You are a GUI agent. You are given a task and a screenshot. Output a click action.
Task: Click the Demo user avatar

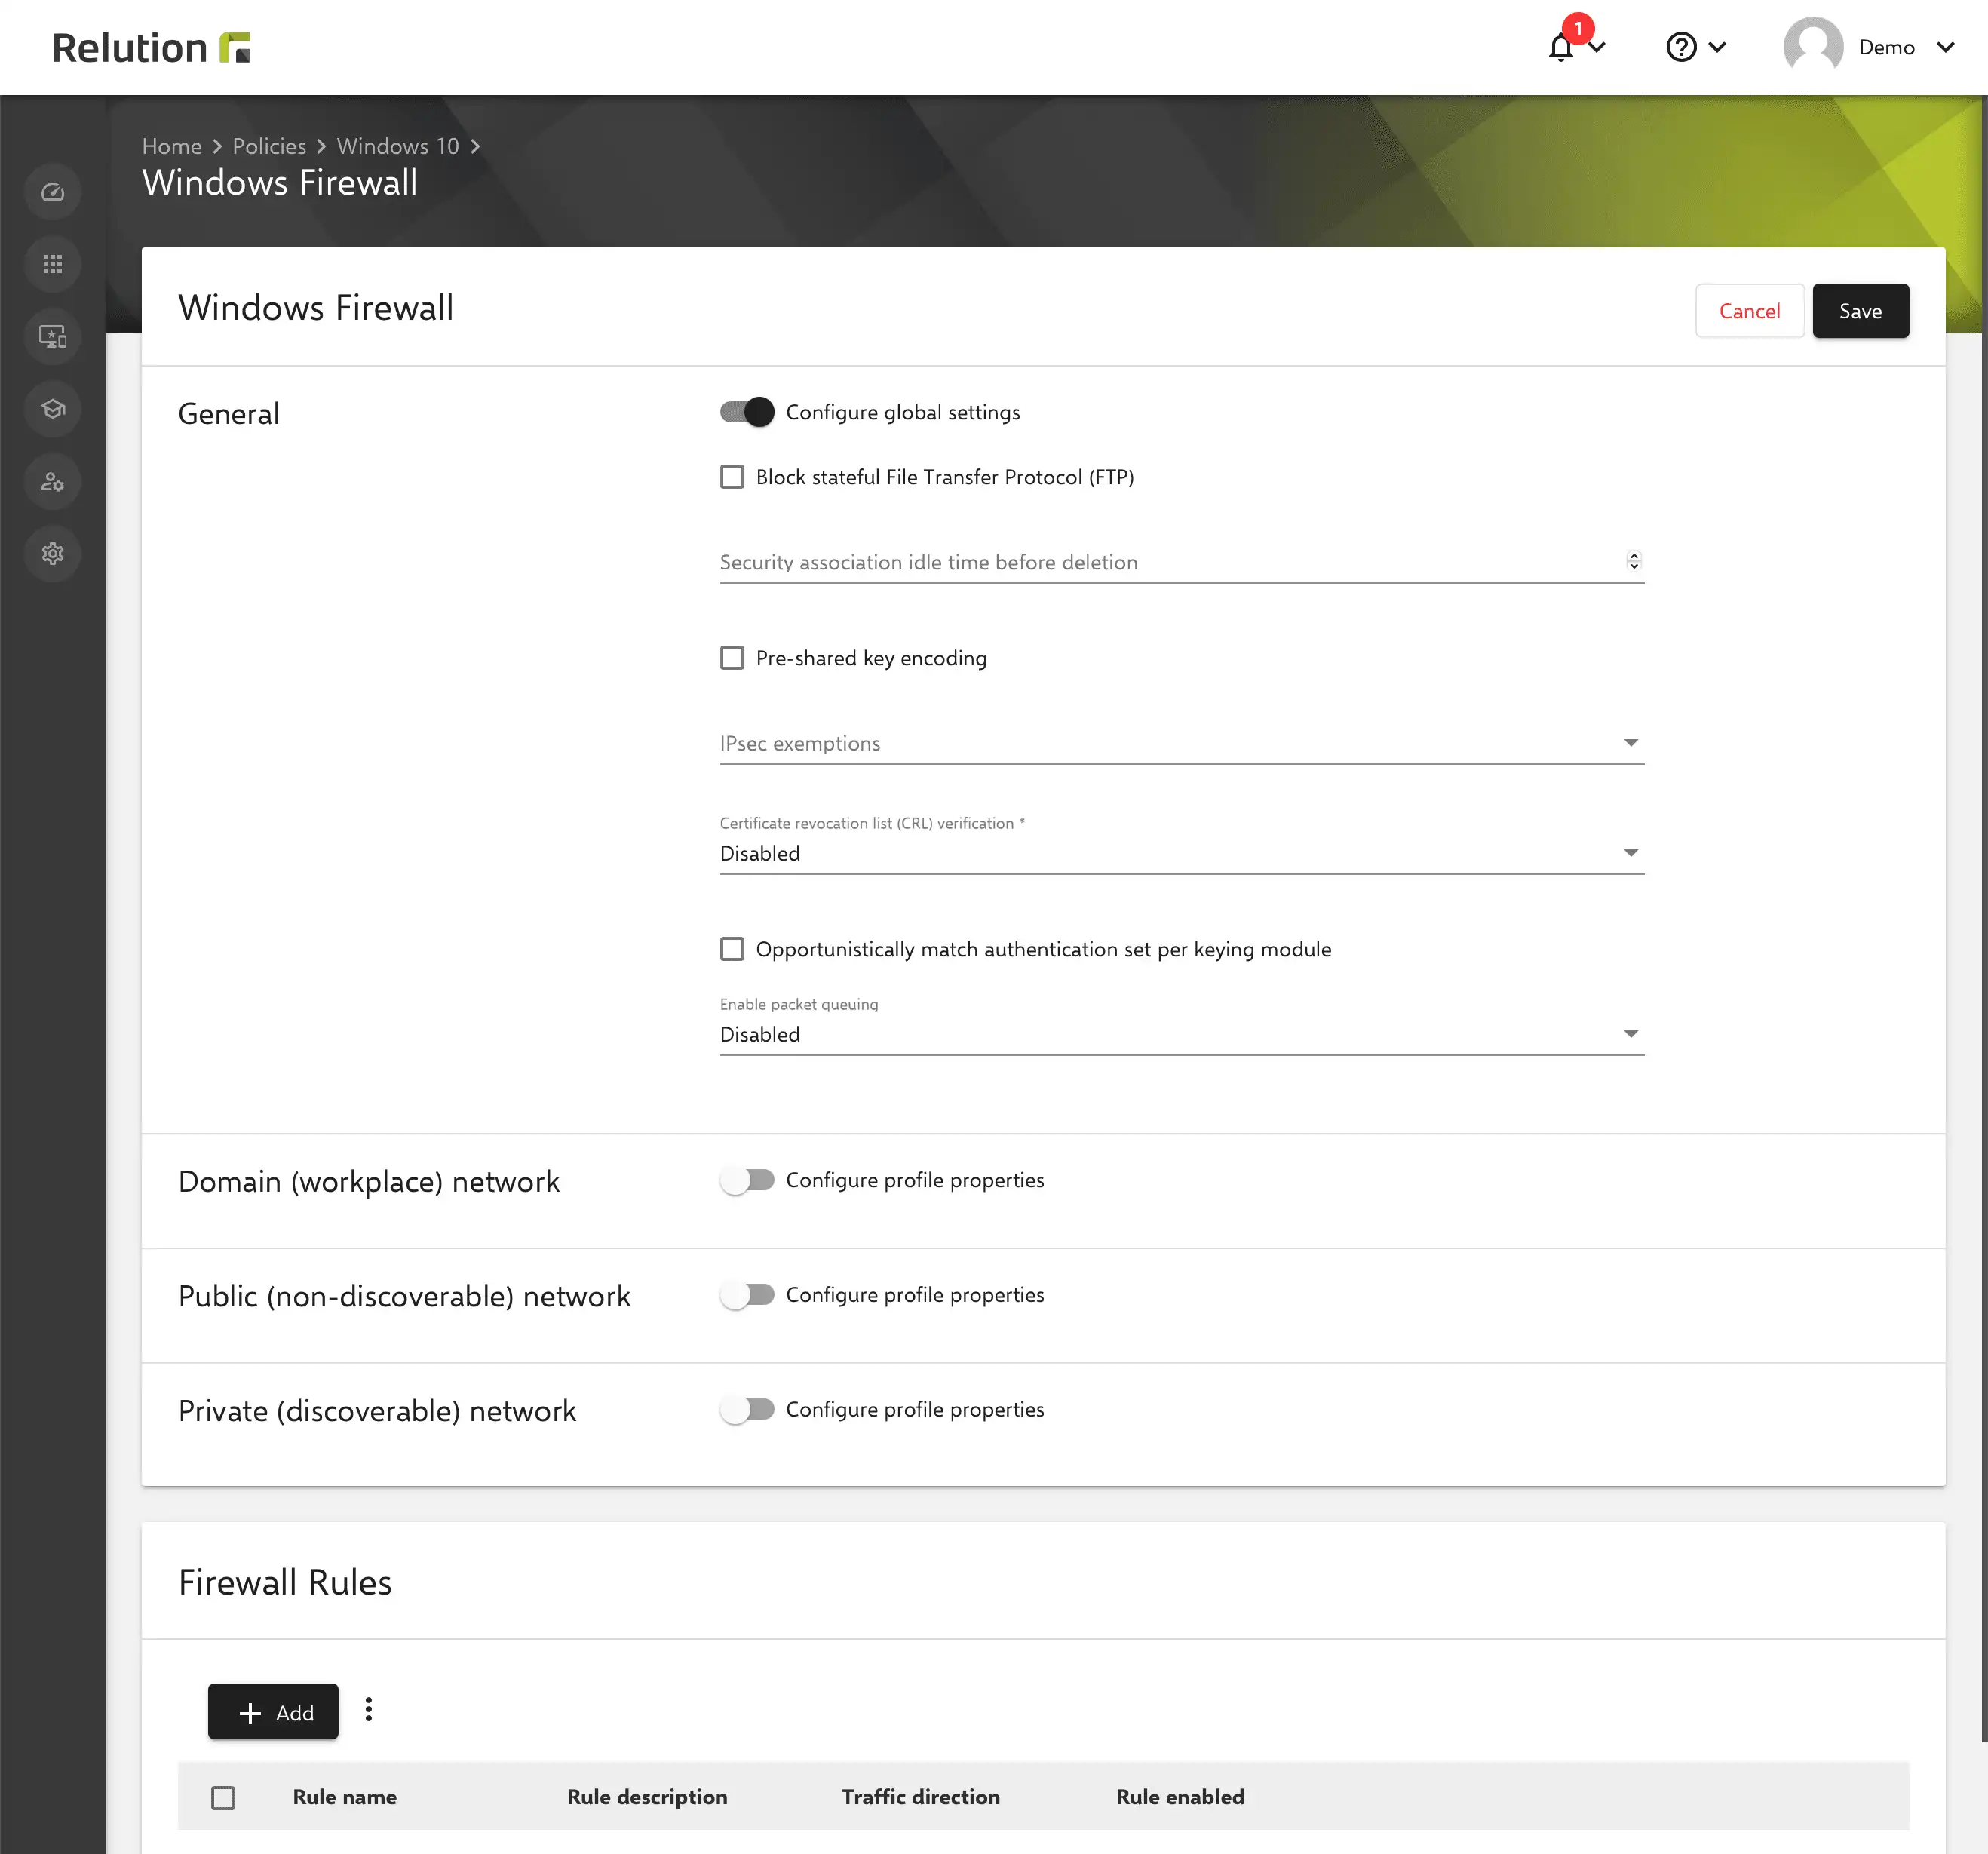[1813, 47]
